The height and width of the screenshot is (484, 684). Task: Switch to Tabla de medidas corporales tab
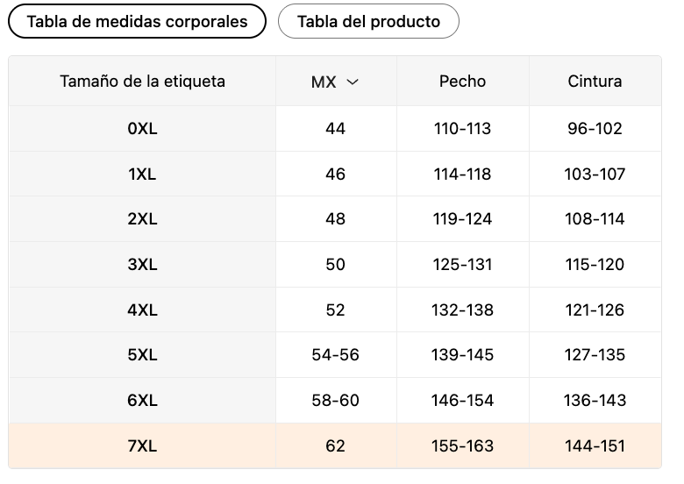tap(137, 21)
